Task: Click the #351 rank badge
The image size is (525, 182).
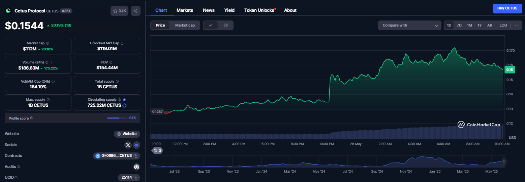Action: coord(66,11)
